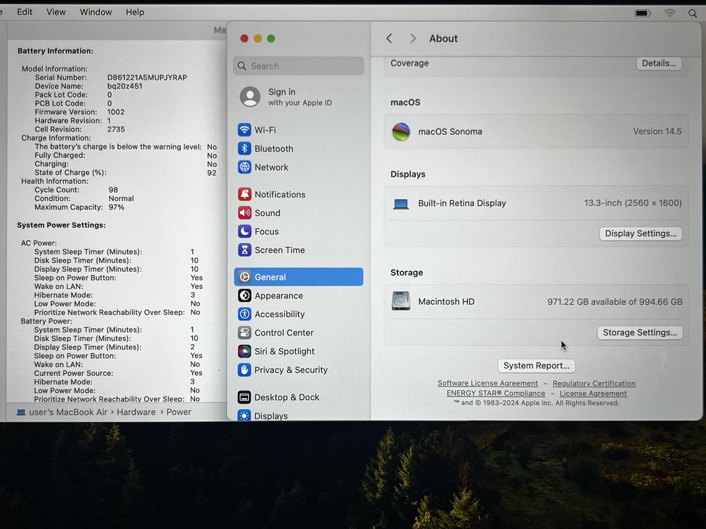706x529 pixels.
Task: Click the System Report button
Action: 536,366
